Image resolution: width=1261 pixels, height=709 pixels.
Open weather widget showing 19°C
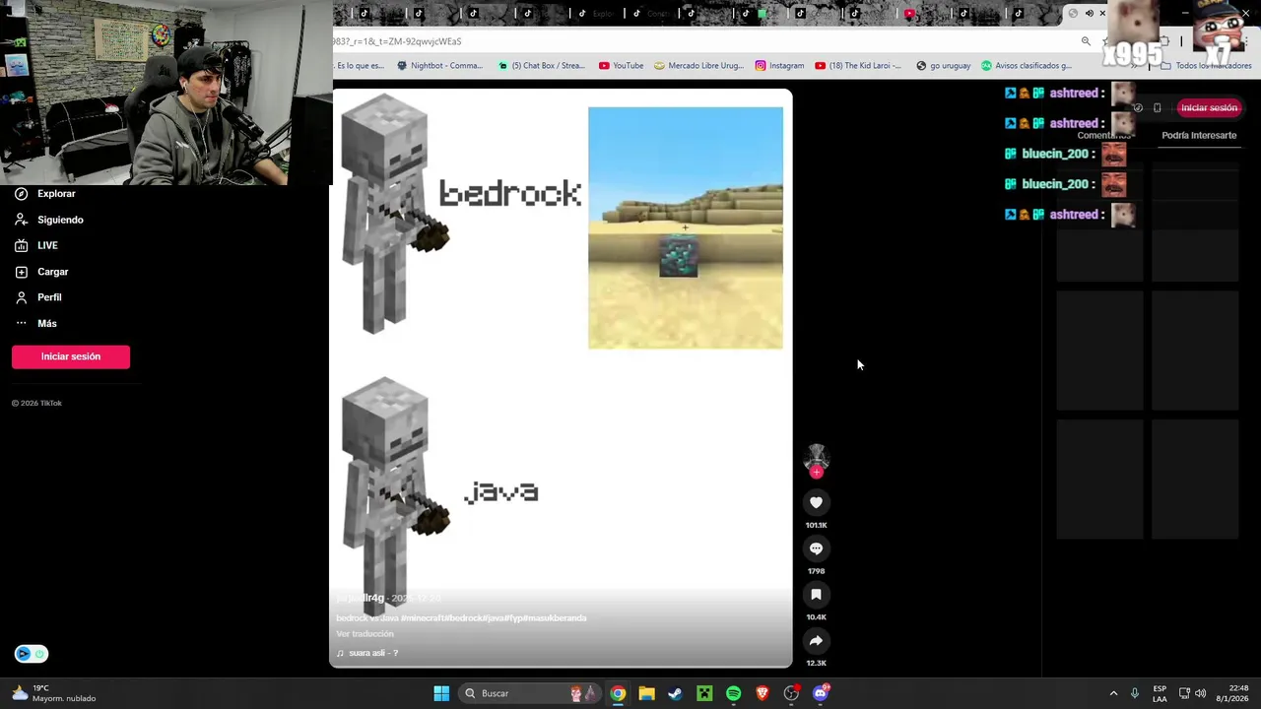(x=54, y=693)
